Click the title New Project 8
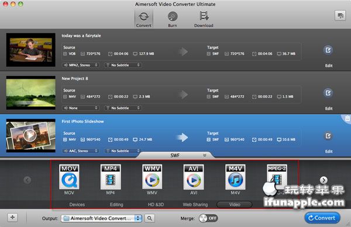Image resolution: width=351 pixels, height=227 pixels. [75, 79]
